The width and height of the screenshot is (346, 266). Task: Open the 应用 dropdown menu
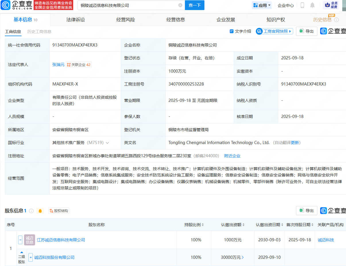262,5
